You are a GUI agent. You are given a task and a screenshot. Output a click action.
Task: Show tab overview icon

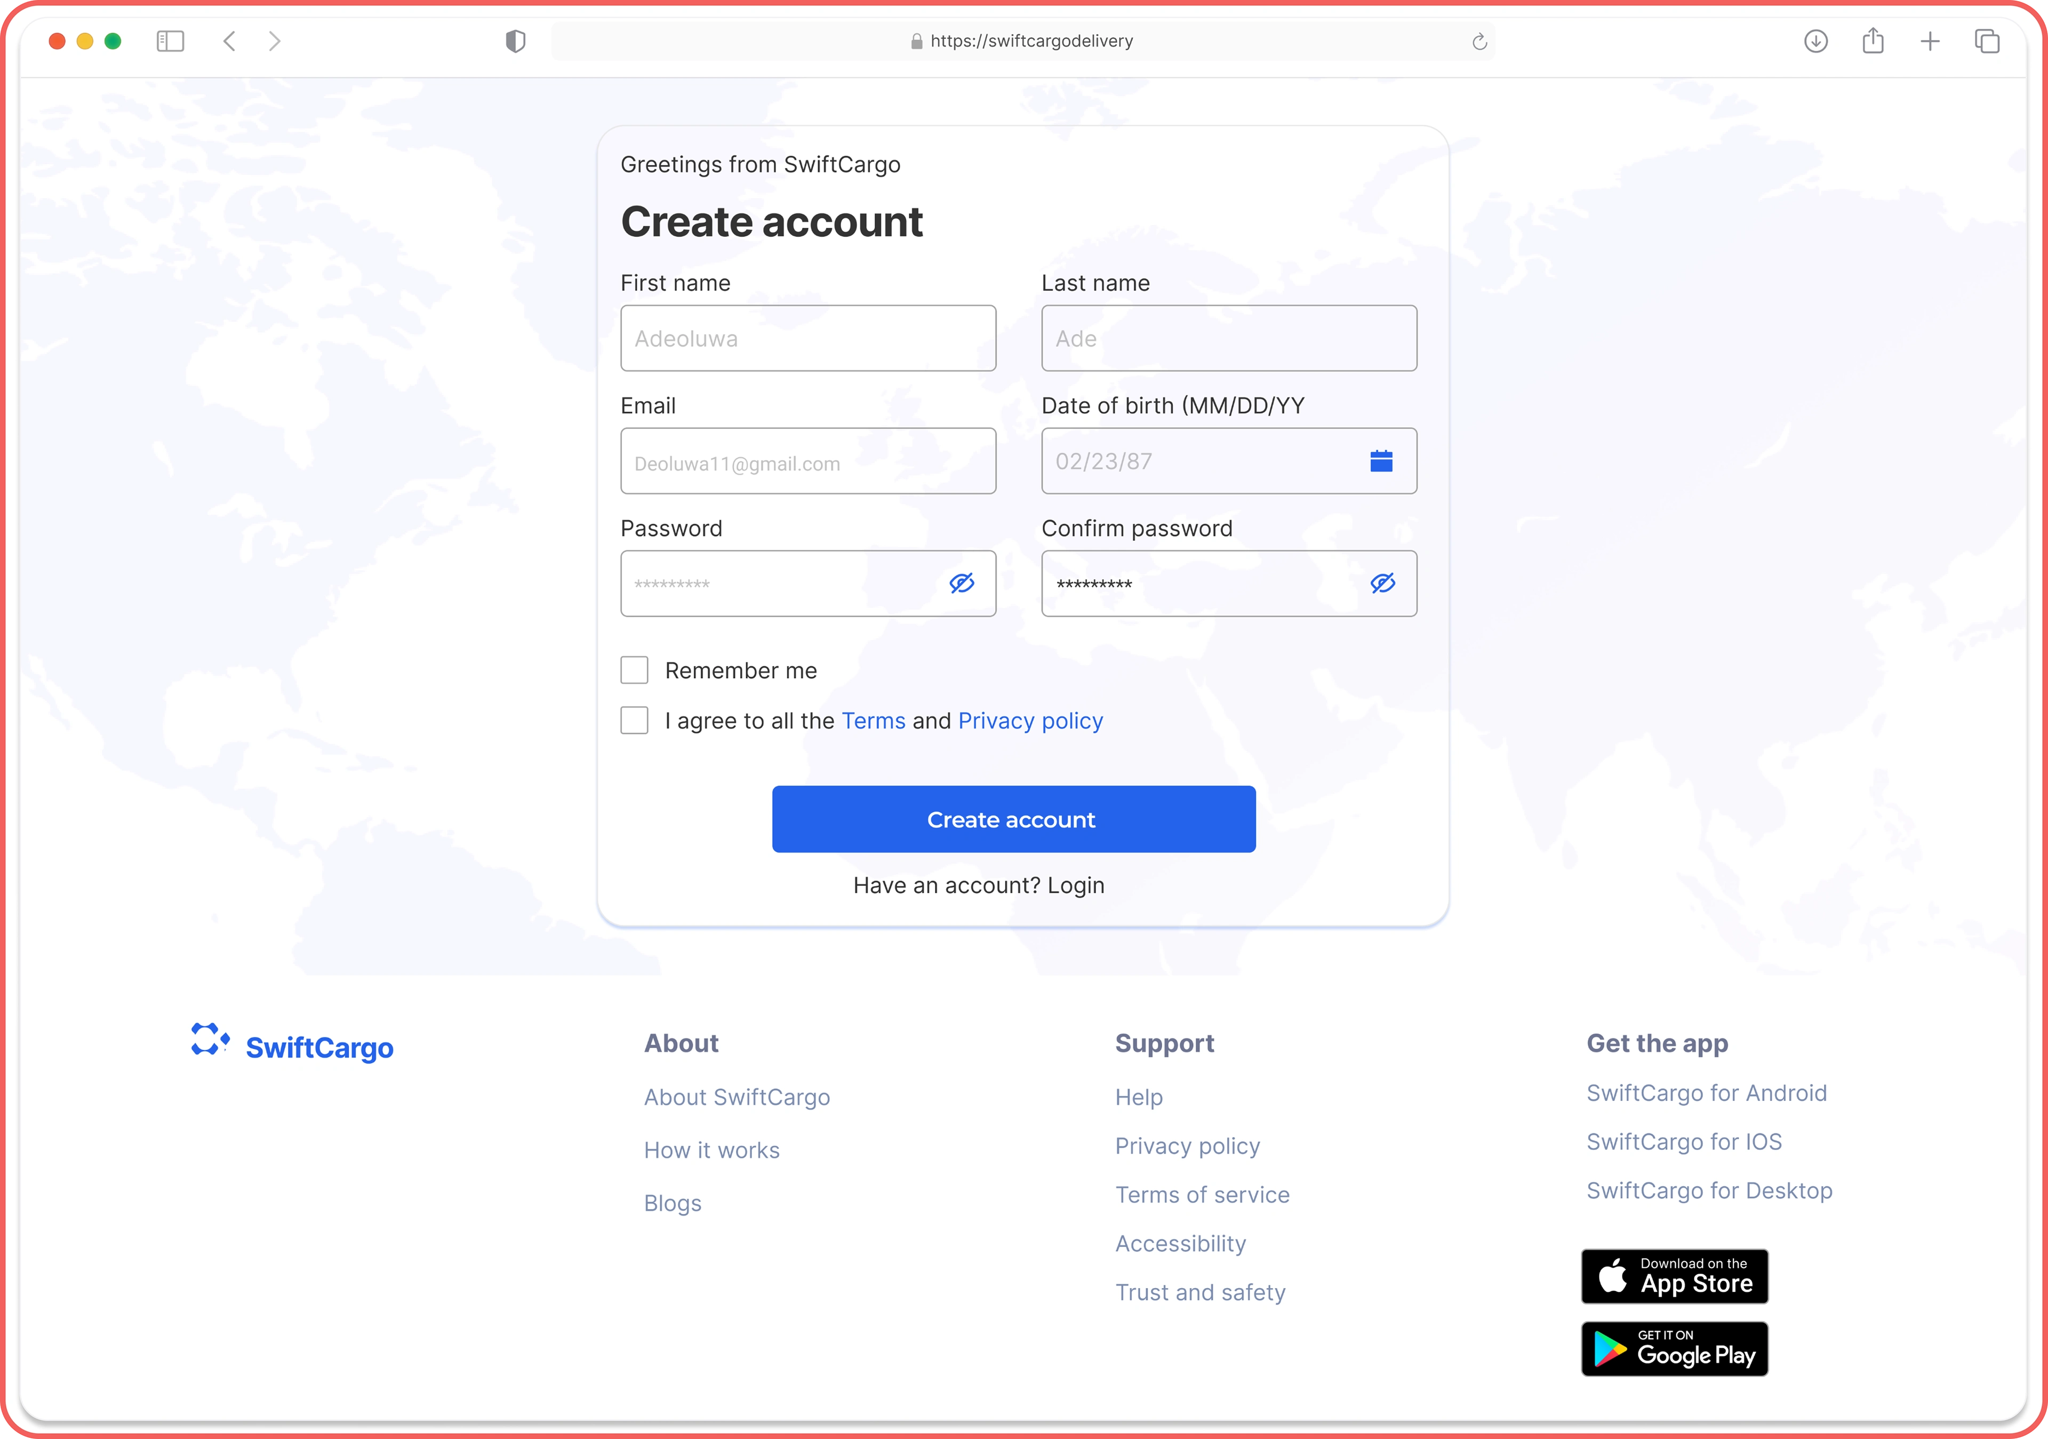coord(1987,41)
